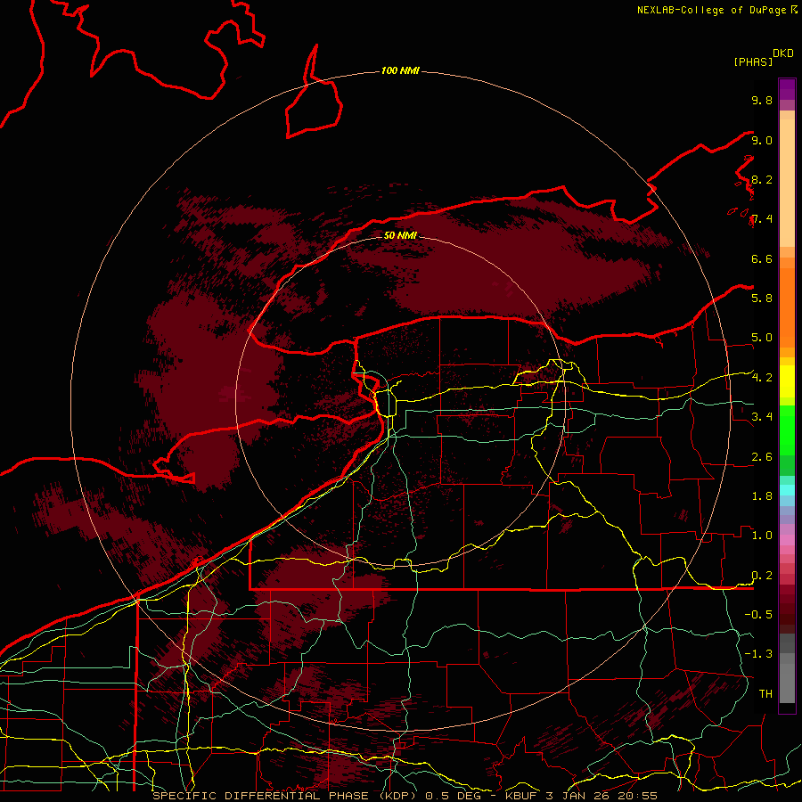Screen dimensions: 802x802
Task: Click the 1.8 value on the scale
Action: click(762, 496)
